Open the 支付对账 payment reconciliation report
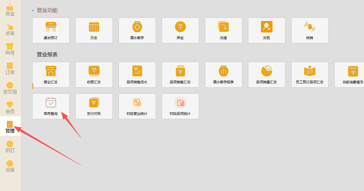 click(x=94, y=106)
